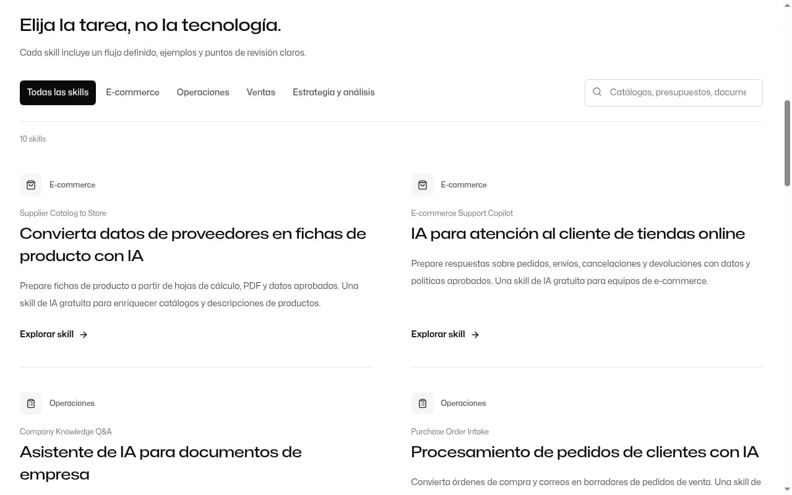Click the search magnifier icon
The height and width of the screenshot is (495, 792).
(597, 92)
